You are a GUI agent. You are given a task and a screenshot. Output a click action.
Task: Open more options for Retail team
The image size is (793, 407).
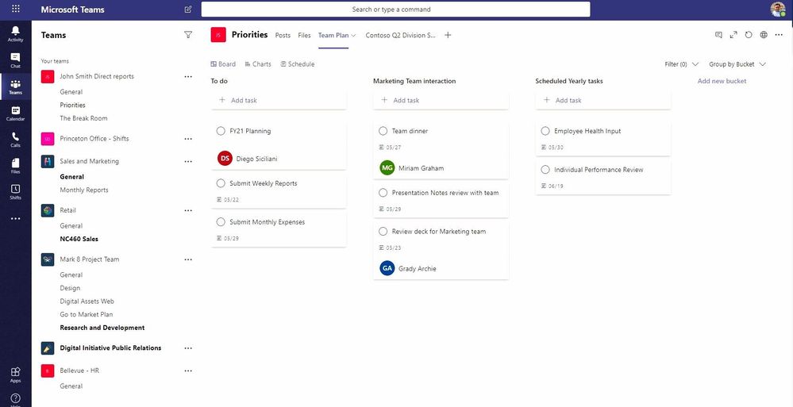tap(188, 210)
